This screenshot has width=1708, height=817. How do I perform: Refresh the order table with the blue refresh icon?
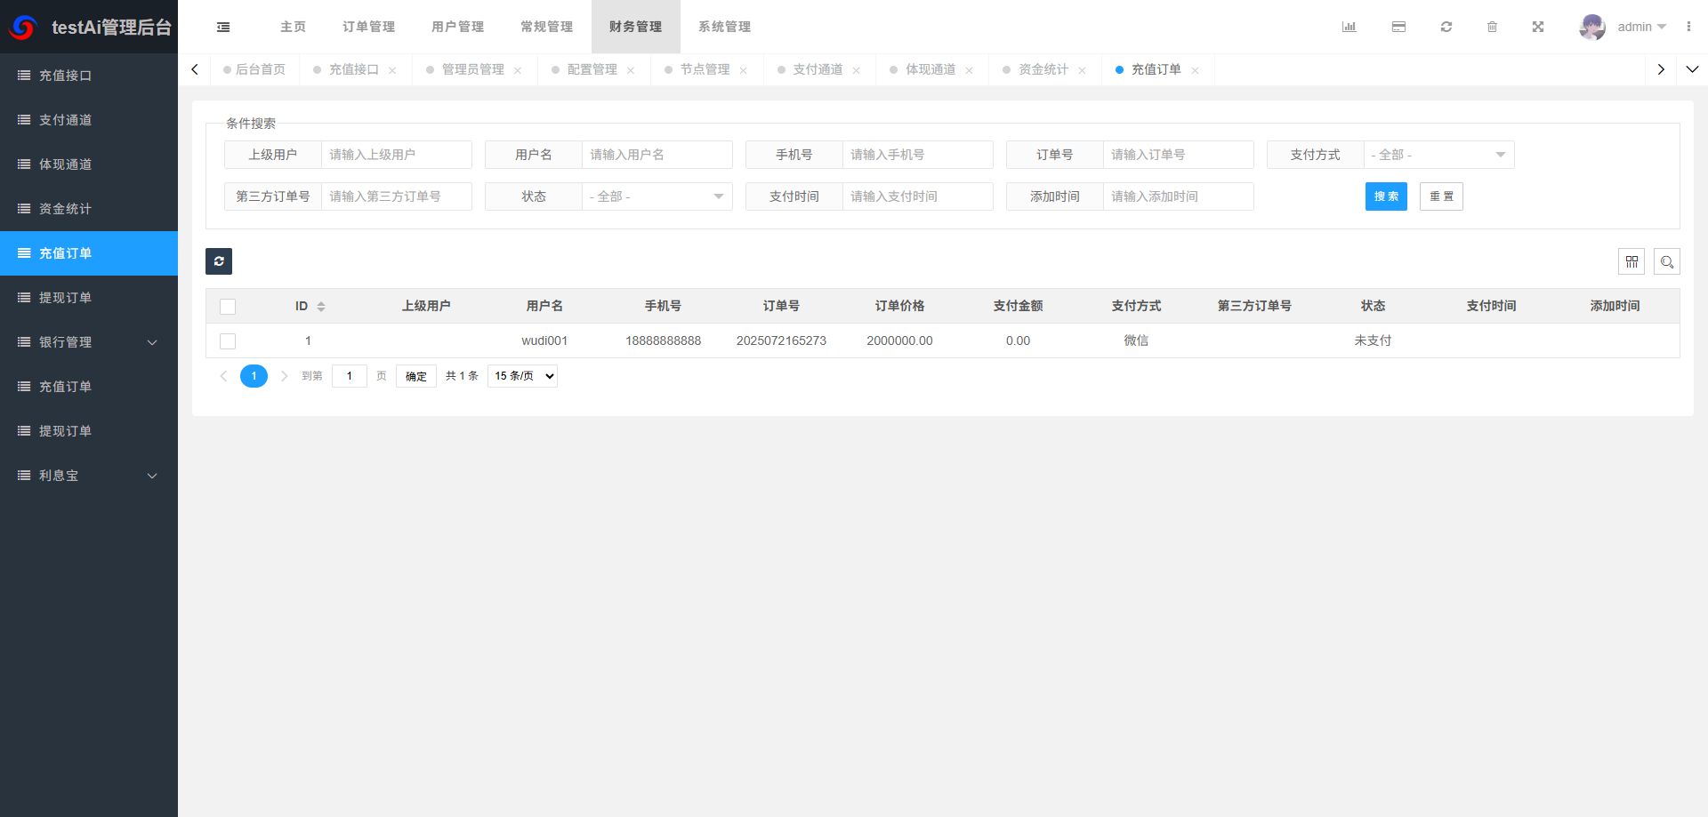(x=219, y=261)
